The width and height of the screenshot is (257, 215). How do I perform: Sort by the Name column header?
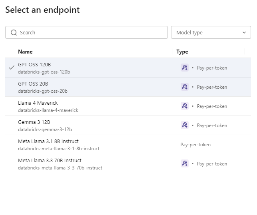point(25,52)
